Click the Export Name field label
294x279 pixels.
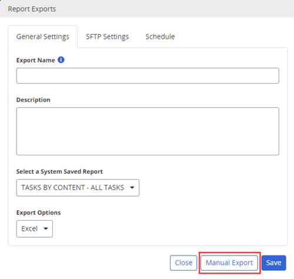point(35,60)
